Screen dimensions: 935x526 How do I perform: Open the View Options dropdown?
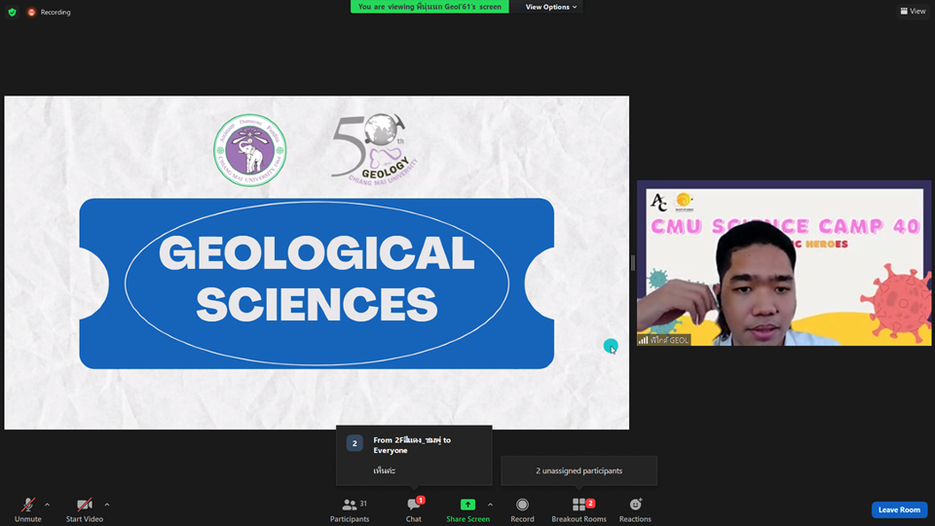coord(551,7)
